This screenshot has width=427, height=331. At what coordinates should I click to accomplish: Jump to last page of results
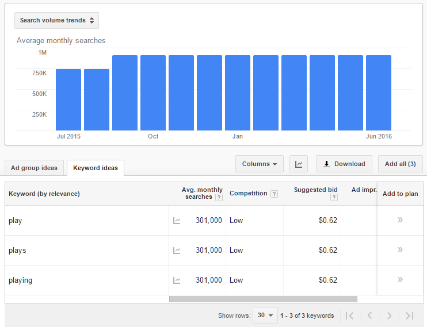pos(409,315)
